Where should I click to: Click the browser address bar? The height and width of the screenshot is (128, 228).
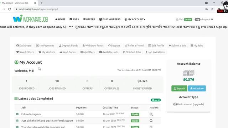point(109,9)
